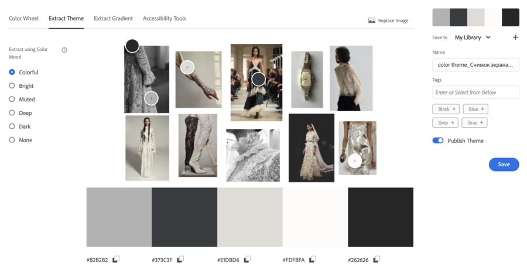Viewport: 527px width, 274px height.
Task: Click the #E1DBD6 hex value text
Action: tap(228, 260)
